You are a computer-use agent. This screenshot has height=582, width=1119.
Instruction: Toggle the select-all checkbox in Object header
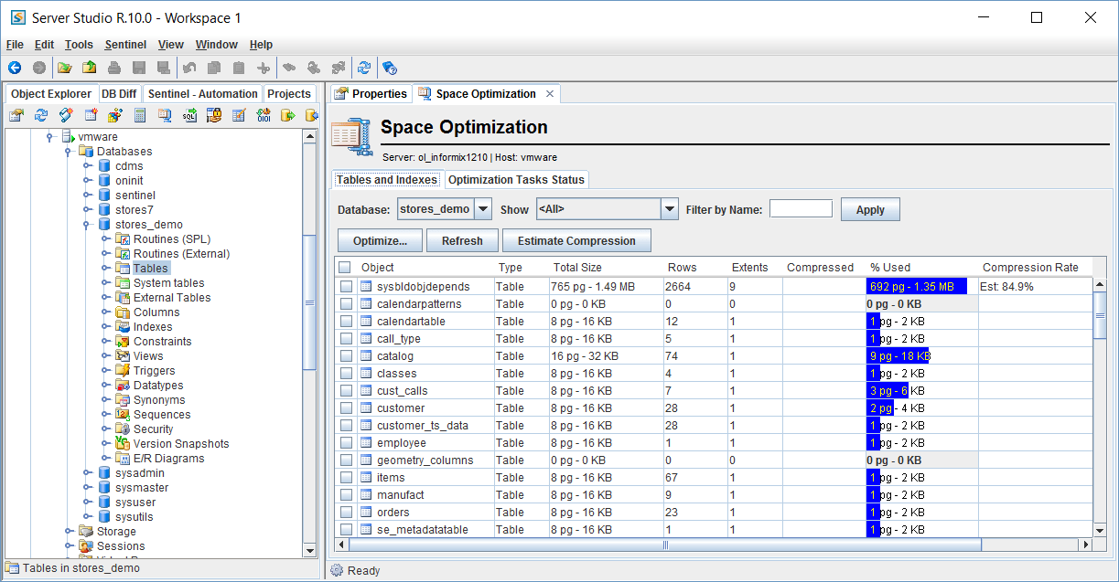point(344,268)
